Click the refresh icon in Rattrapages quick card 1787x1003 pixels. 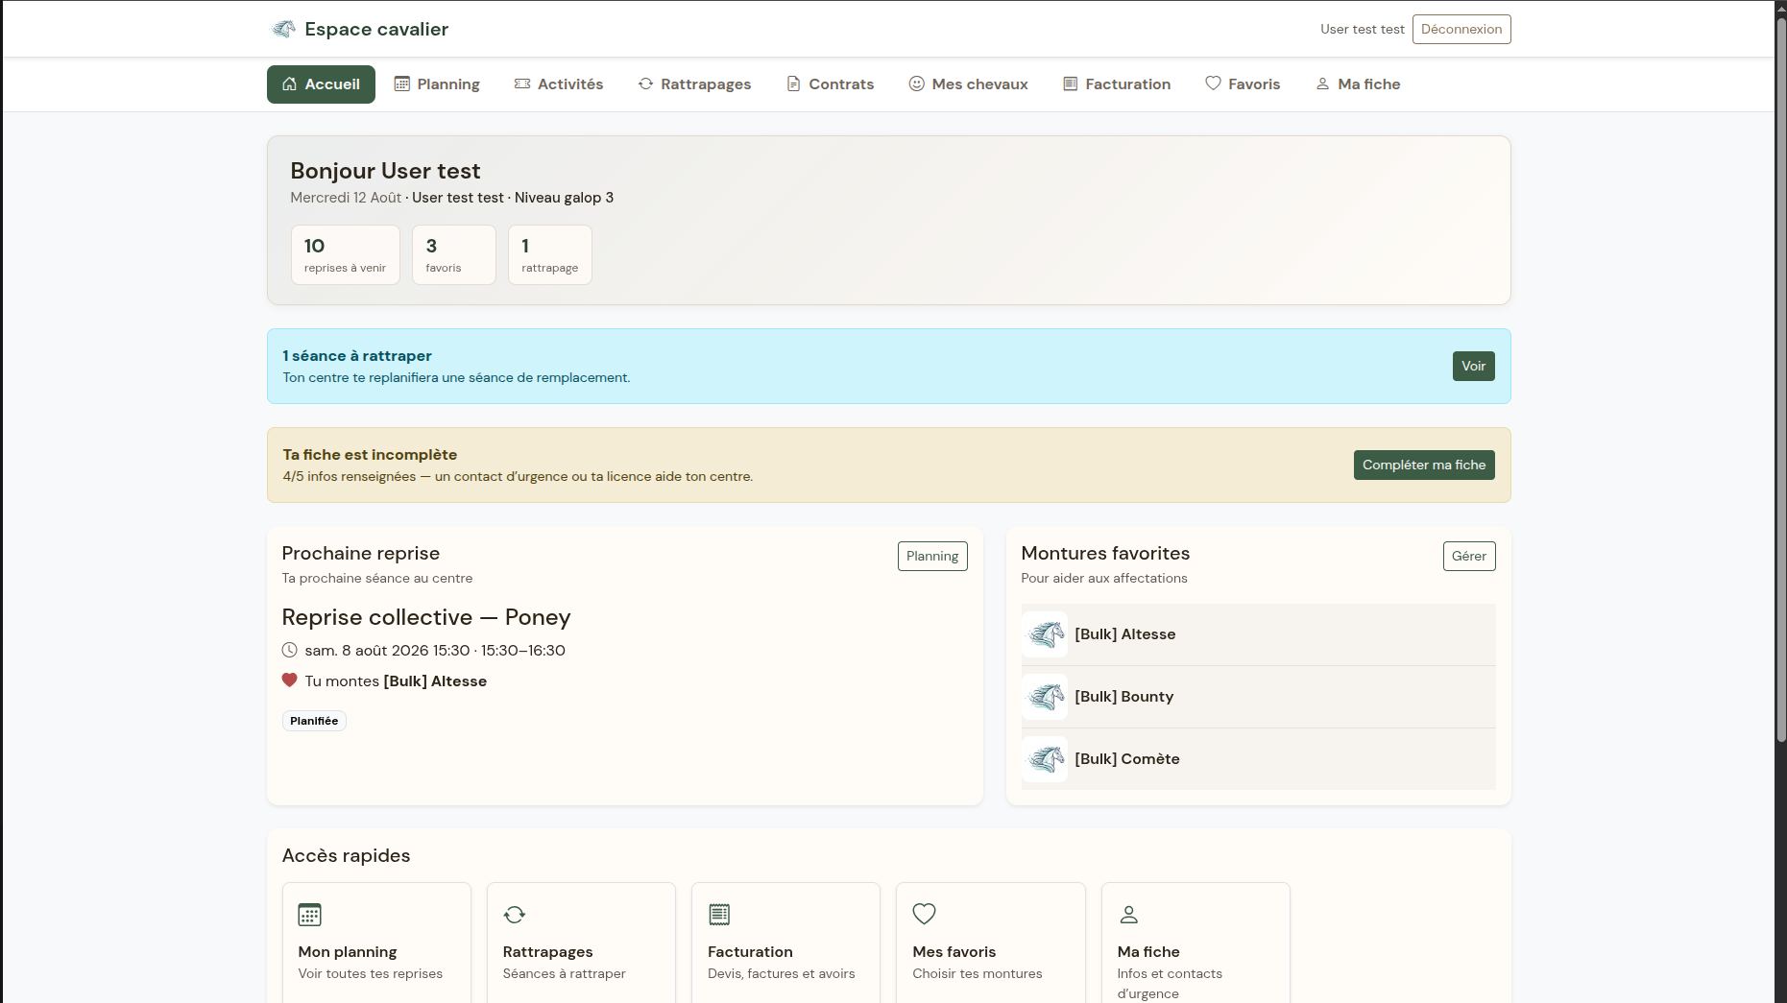coord(515,915)
